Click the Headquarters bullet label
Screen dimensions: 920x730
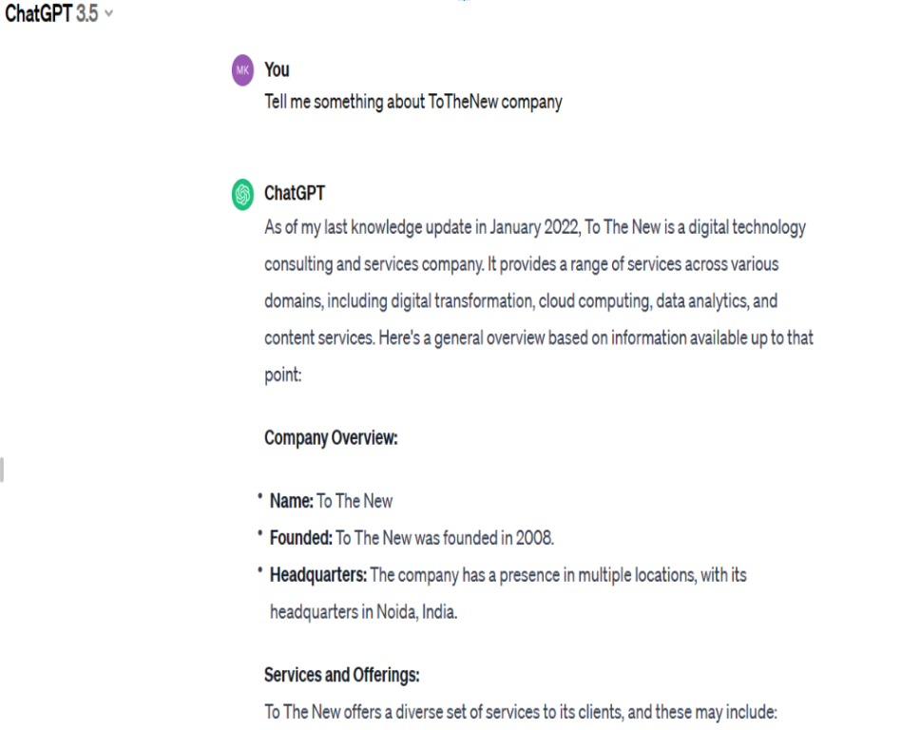[318, 574]
